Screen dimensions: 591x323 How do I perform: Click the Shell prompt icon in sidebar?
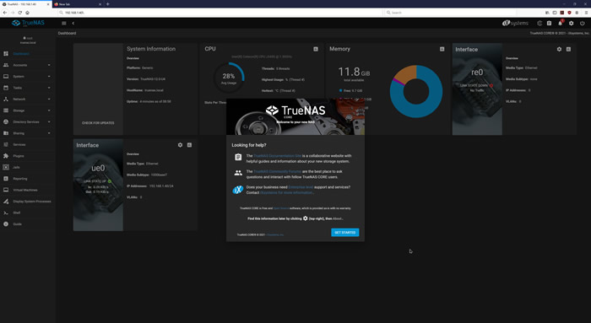pyautogui.click(x=6, y=213)
